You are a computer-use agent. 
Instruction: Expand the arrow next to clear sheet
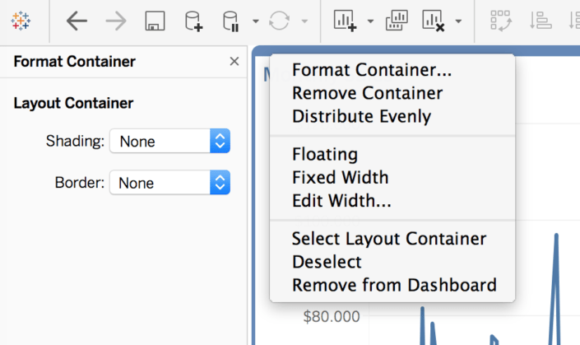point(458,21)
